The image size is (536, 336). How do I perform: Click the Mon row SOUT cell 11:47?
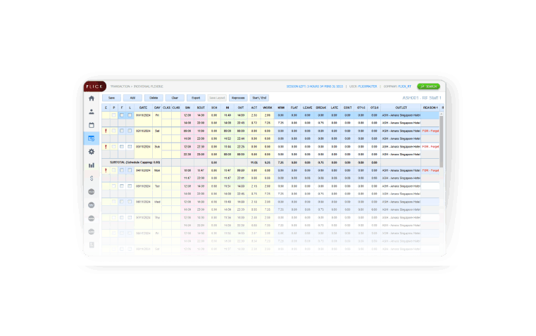[x=201, y=170]
